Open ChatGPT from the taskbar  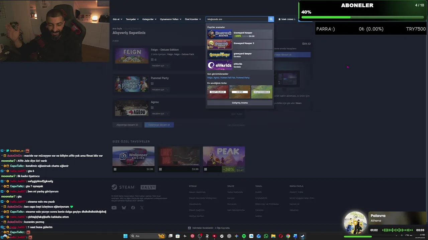tap(229, 236)
